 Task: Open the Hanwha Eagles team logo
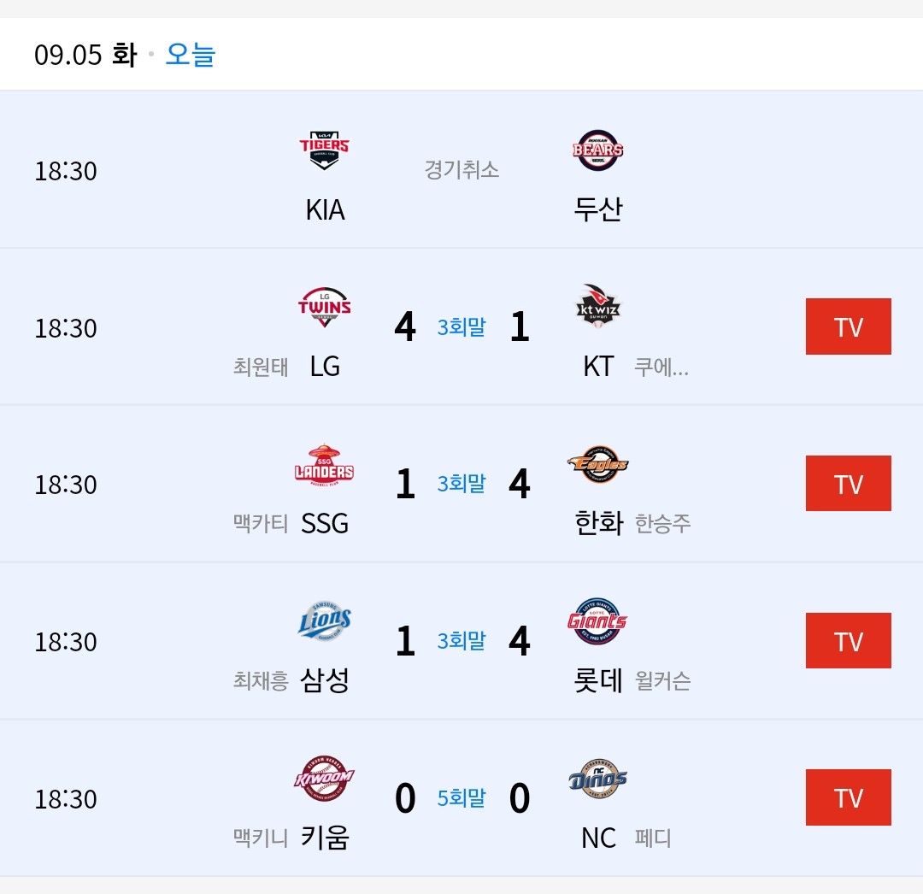point(598,465)
